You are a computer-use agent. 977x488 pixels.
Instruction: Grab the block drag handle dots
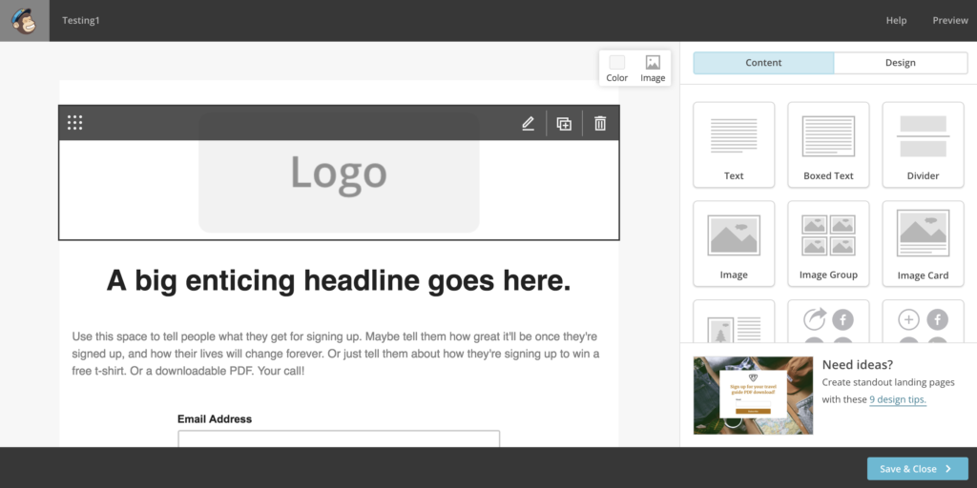(x=74, y=123)
